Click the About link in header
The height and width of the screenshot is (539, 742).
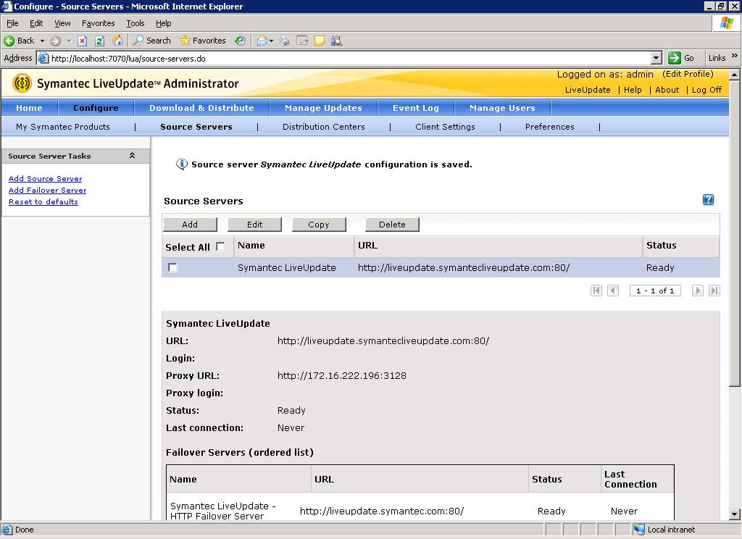[667, 90]
